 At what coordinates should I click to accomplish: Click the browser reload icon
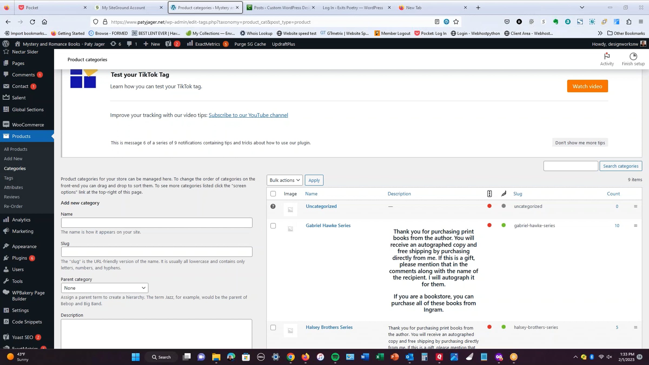click(x=32, y=22)
